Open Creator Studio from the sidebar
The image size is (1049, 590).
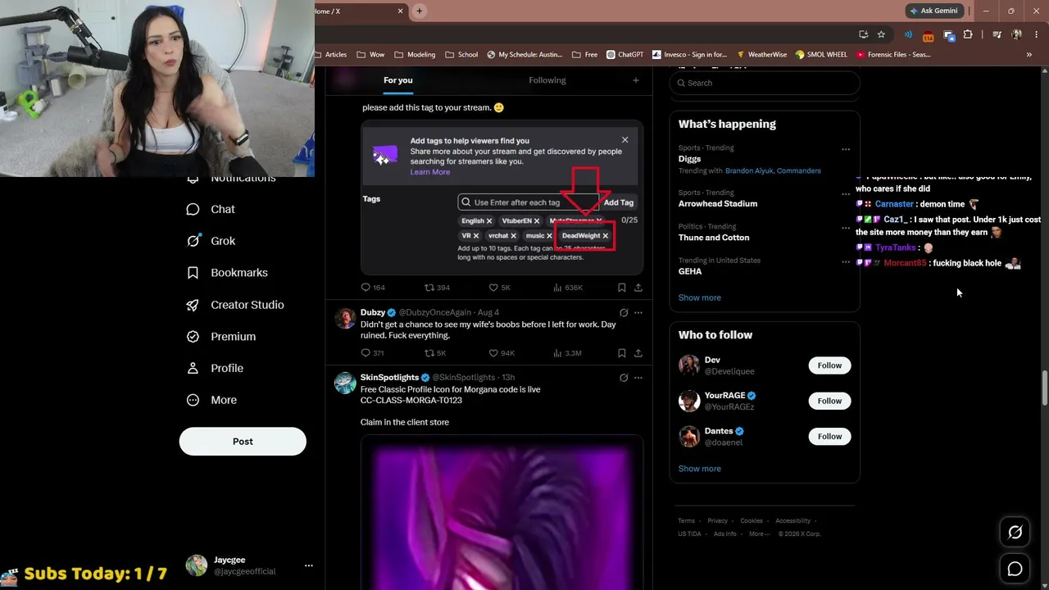click(235, 305)
